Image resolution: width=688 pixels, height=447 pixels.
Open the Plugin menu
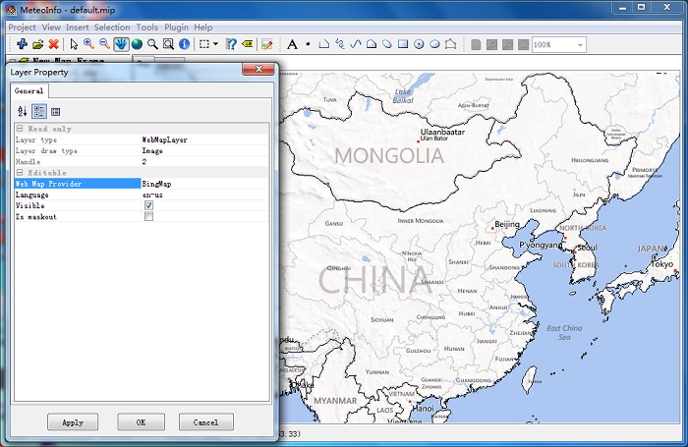coord(176,28)
